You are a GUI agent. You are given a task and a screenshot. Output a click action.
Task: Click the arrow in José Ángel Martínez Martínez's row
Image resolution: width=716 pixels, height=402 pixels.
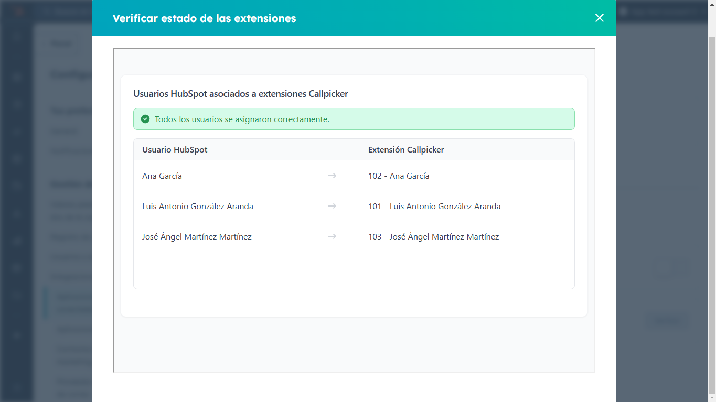pos(332,236)
